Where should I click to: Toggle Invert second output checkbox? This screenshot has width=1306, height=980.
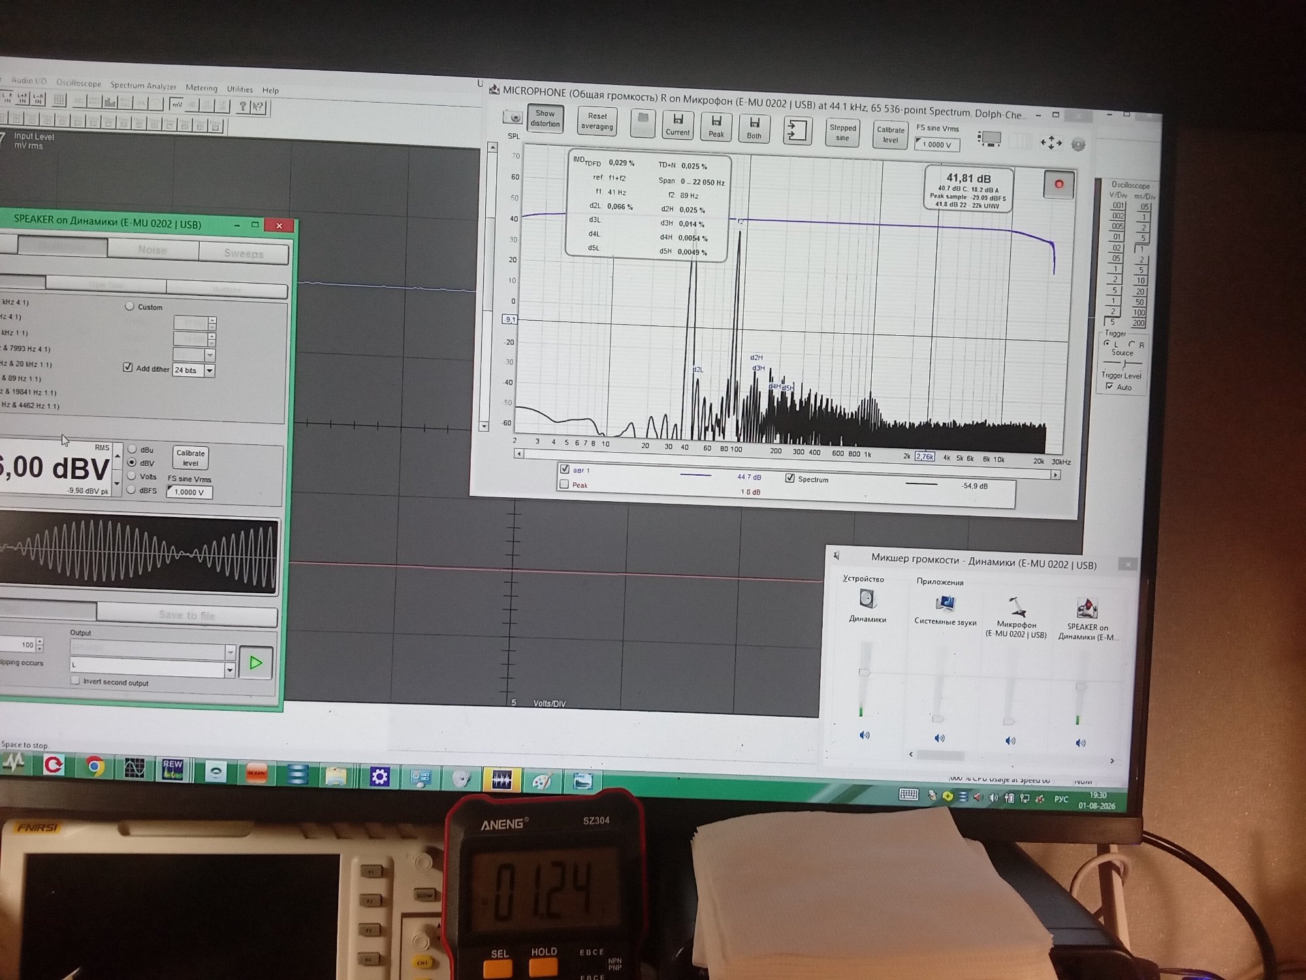[x=76, y=680]
